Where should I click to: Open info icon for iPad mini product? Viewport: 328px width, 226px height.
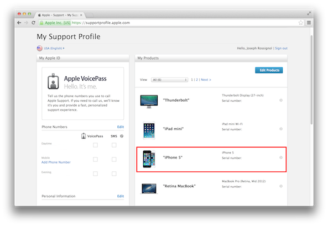pos(281,129)
